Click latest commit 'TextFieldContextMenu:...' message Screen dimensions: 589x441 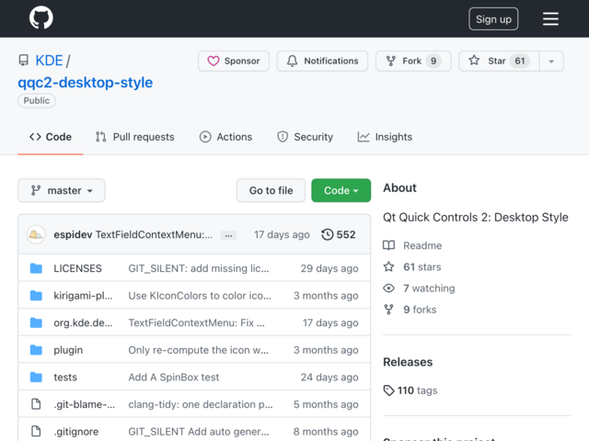click(154, 235)
